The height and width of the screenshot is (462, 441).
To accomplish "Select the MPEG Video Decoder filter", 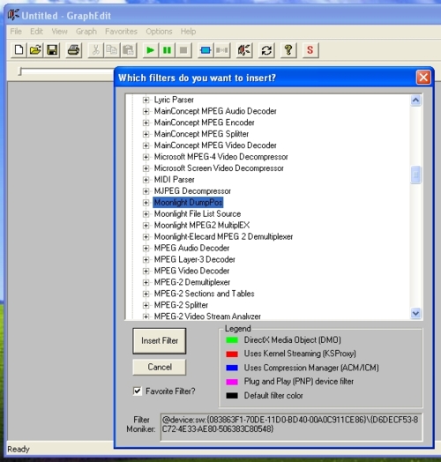I will 191,271.
